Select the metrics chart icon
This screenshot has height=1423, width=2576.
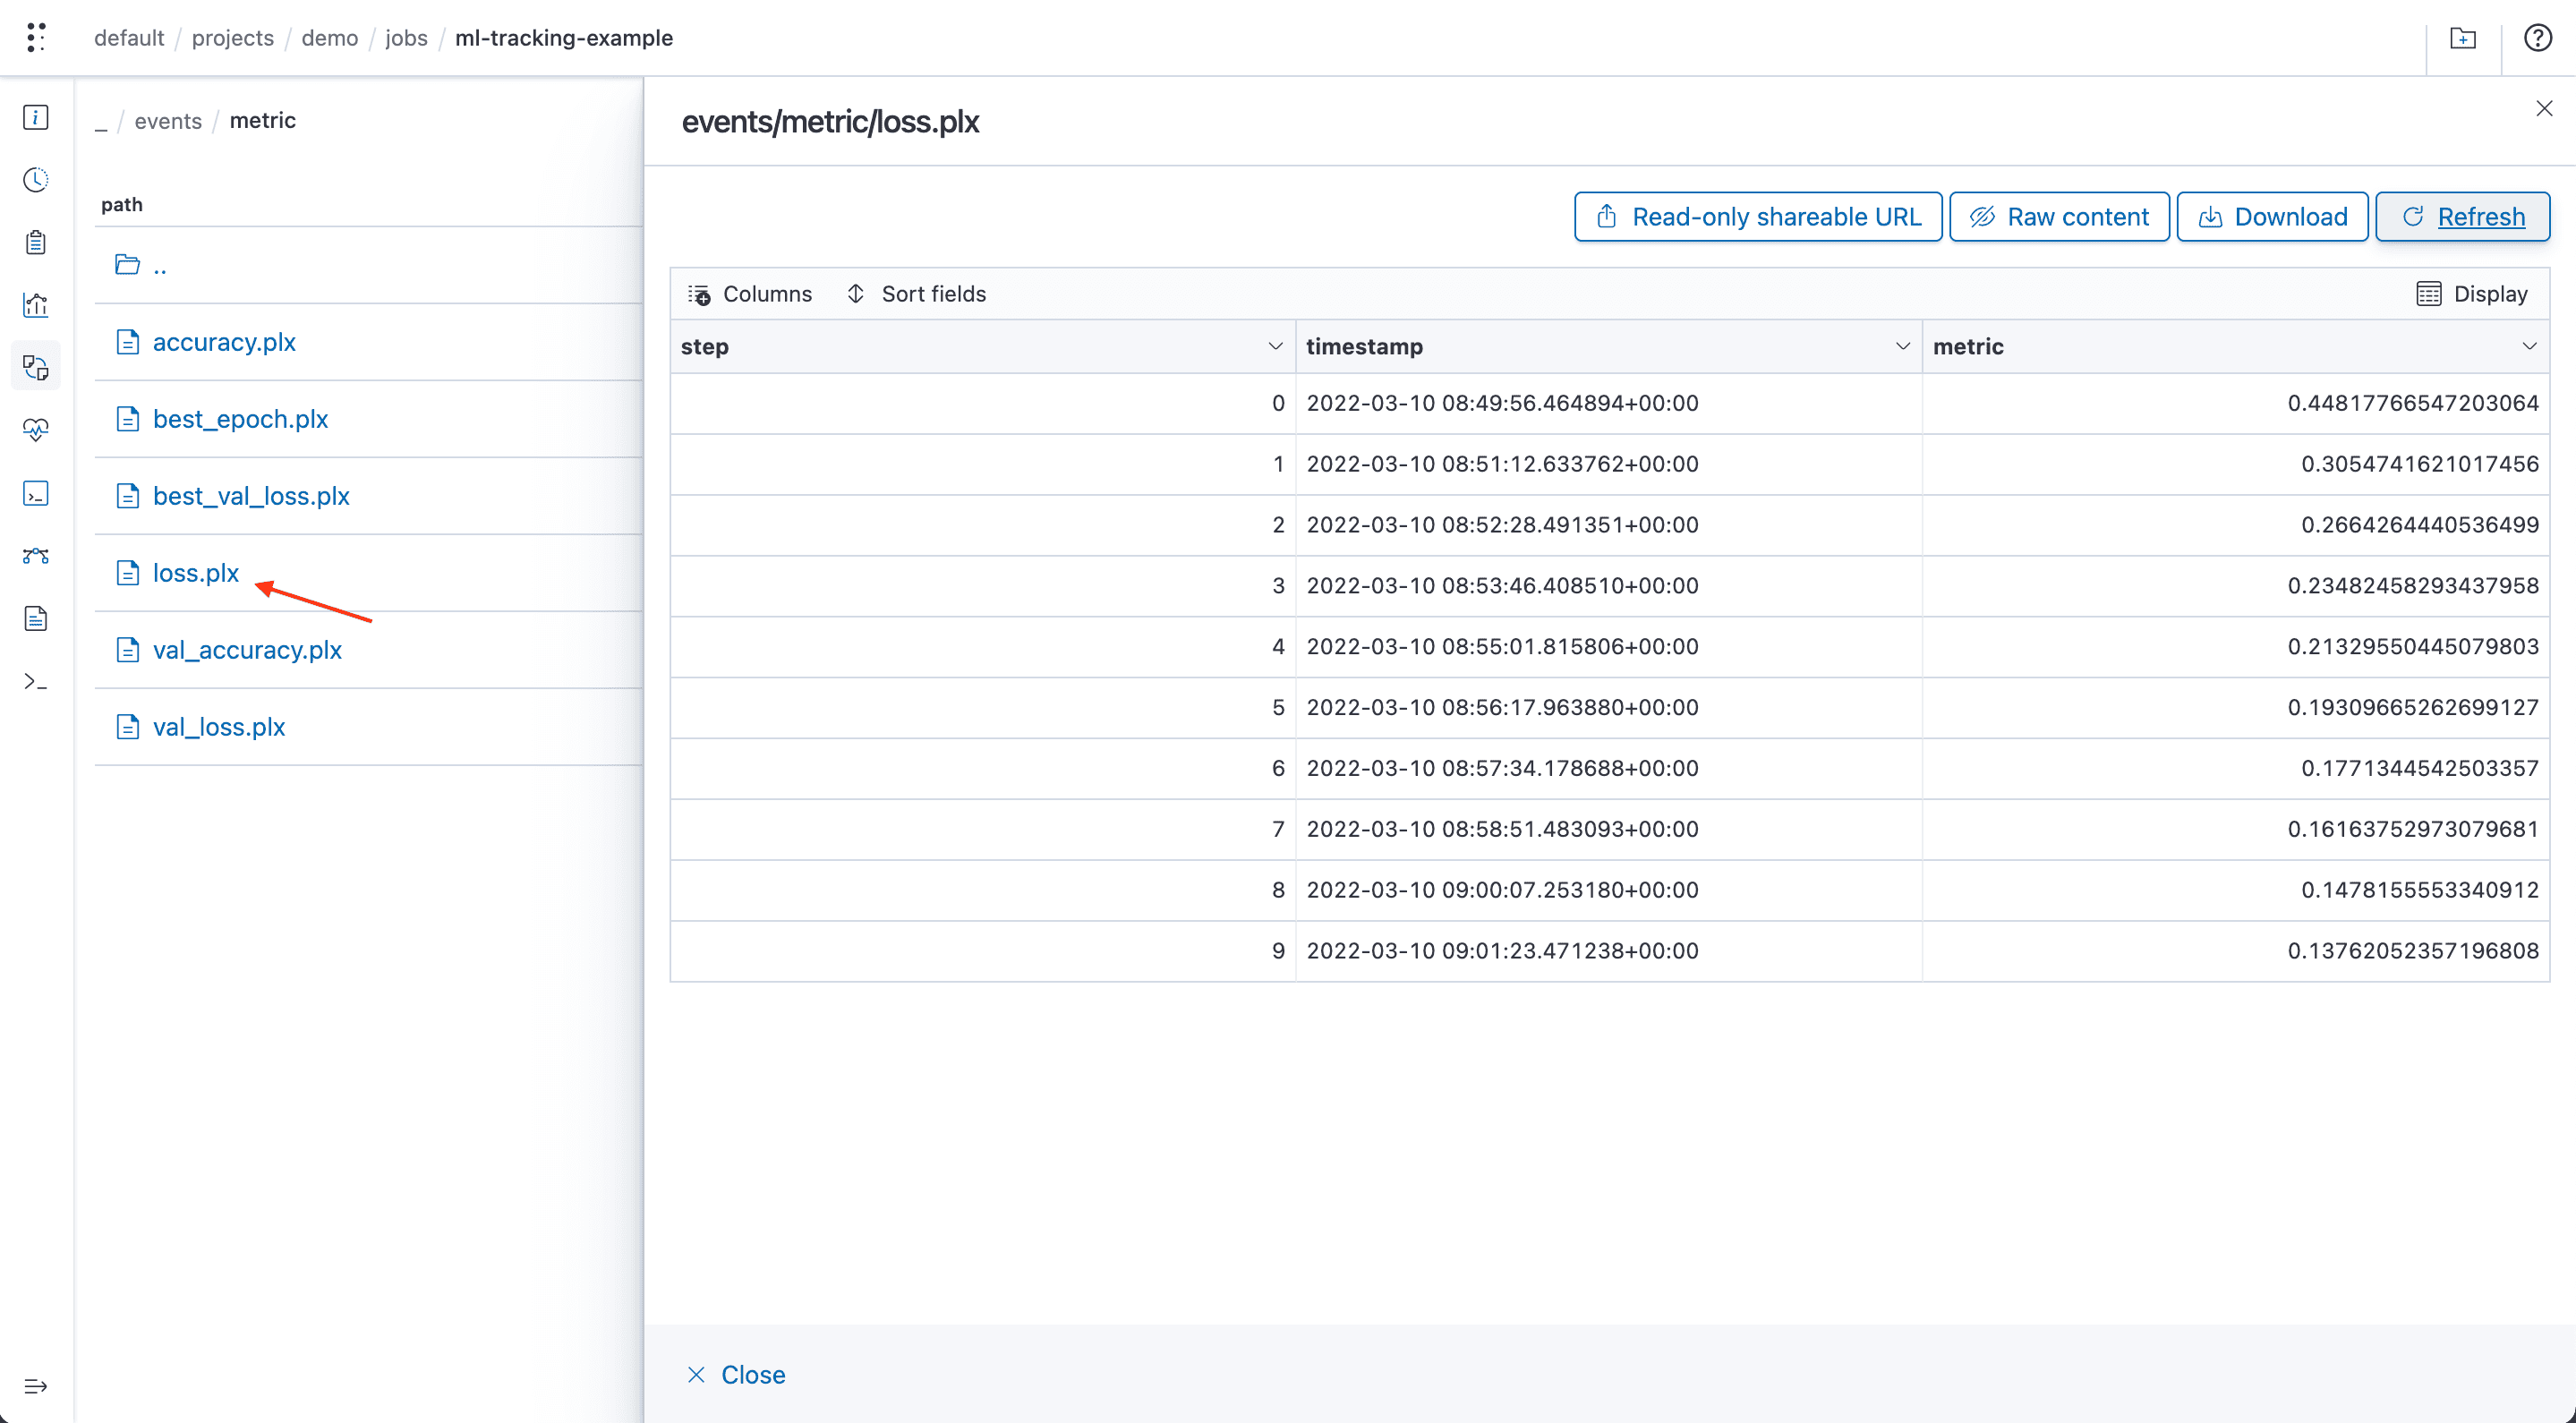tap(35, 305)
